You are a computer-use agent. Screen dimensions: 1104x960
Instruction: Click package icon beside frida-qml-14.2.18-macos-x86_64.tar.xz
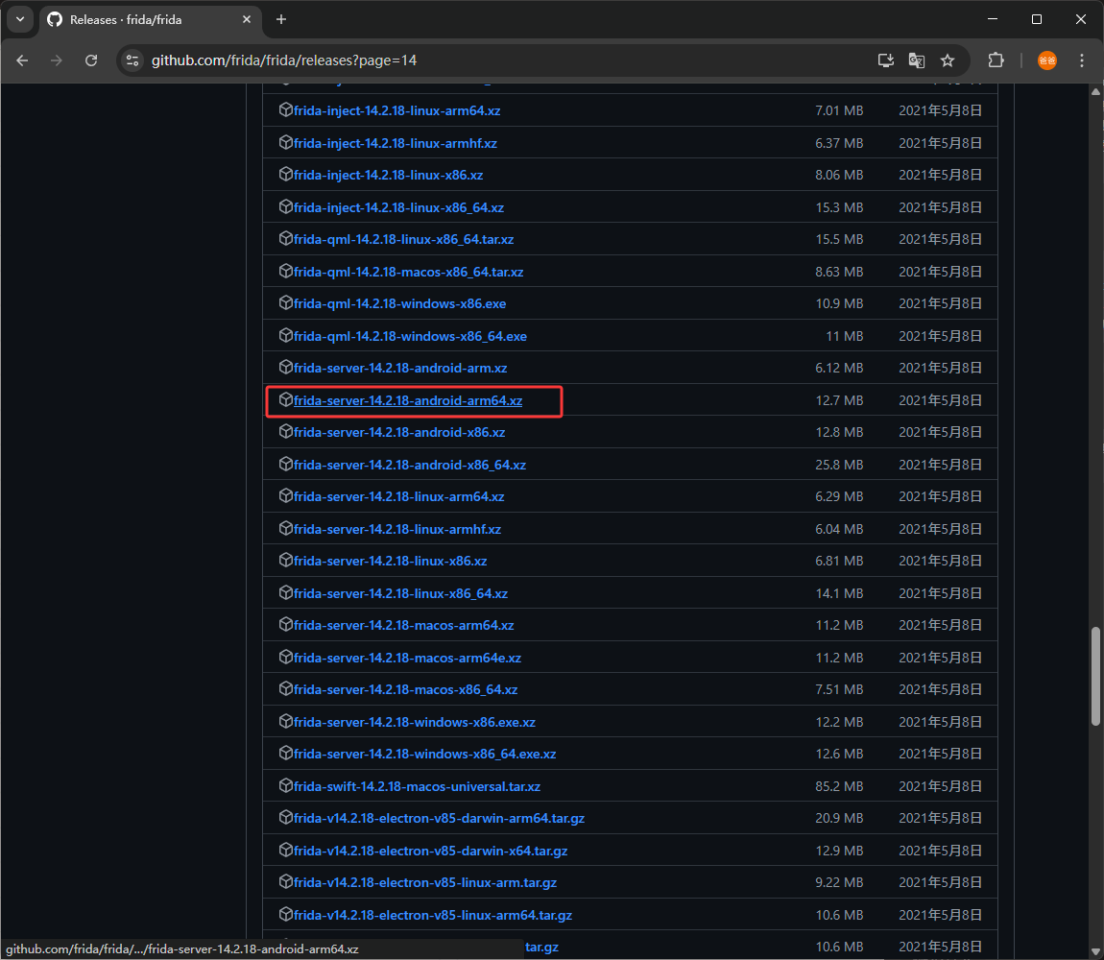(285, 271)
